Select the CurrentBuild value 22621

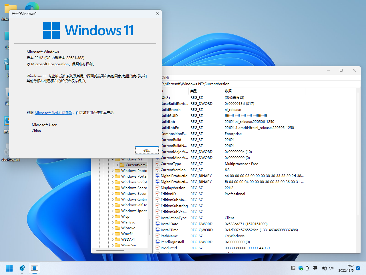(230, 140)
